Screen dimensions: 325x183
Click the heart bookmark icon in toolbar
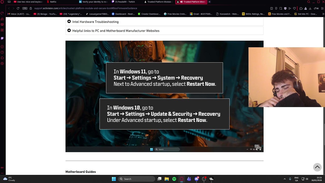point(295,8)
